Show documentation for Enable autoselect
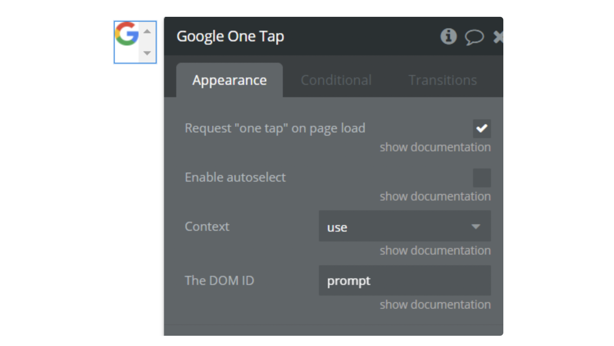The height and width of the screenshot is (346, 614). pyautogui.click(x=435, y=196)
